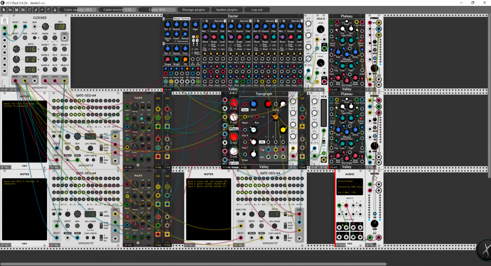491x266 pixels.
Task: Click the blue tempo knob on Topograph
Action: pos(253,104)
